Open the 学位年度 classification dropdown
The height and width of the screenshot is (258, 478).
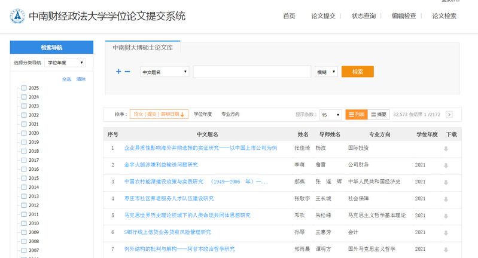[x=65, y=62]
